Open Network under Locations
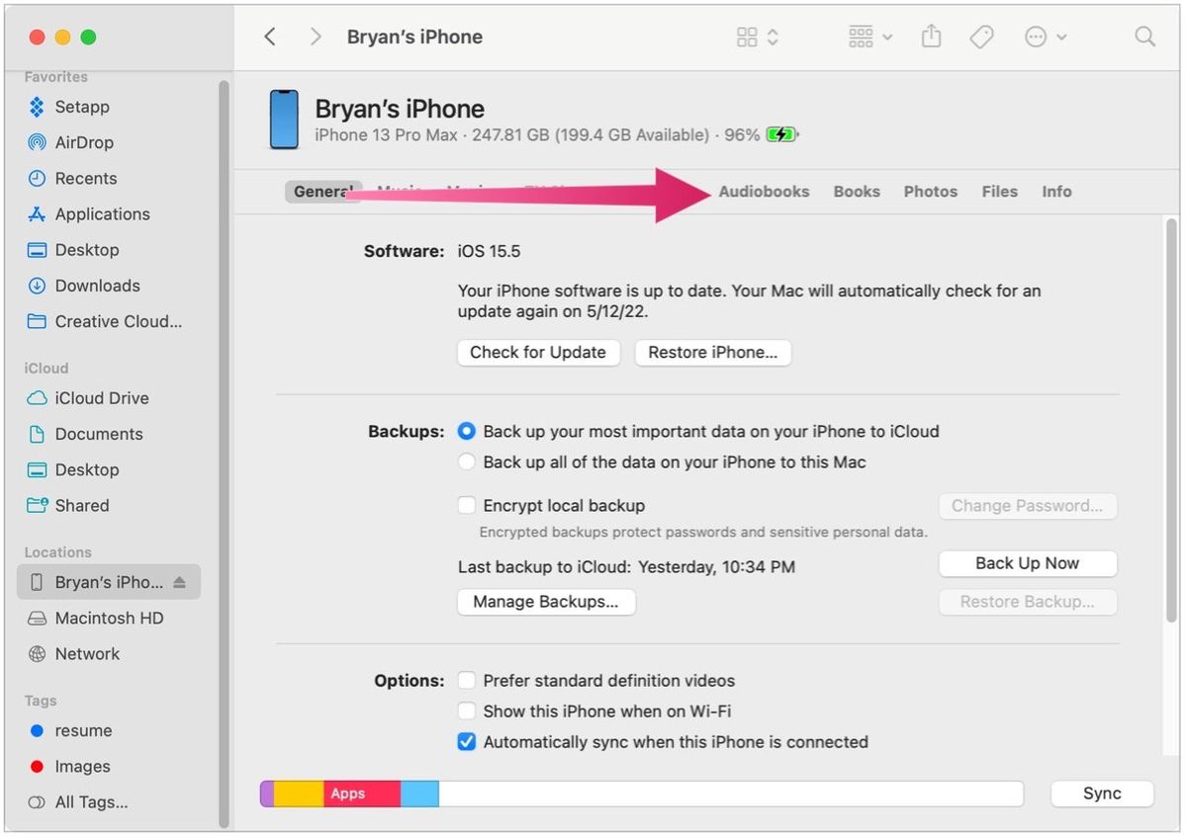Screen dimensions: 1187x837 (87, 653)
